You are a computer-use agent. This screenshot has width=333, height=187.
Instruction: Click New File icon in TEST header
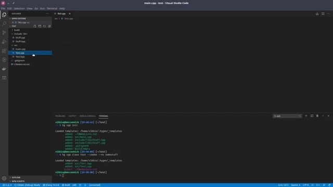(x=35, y=26)
